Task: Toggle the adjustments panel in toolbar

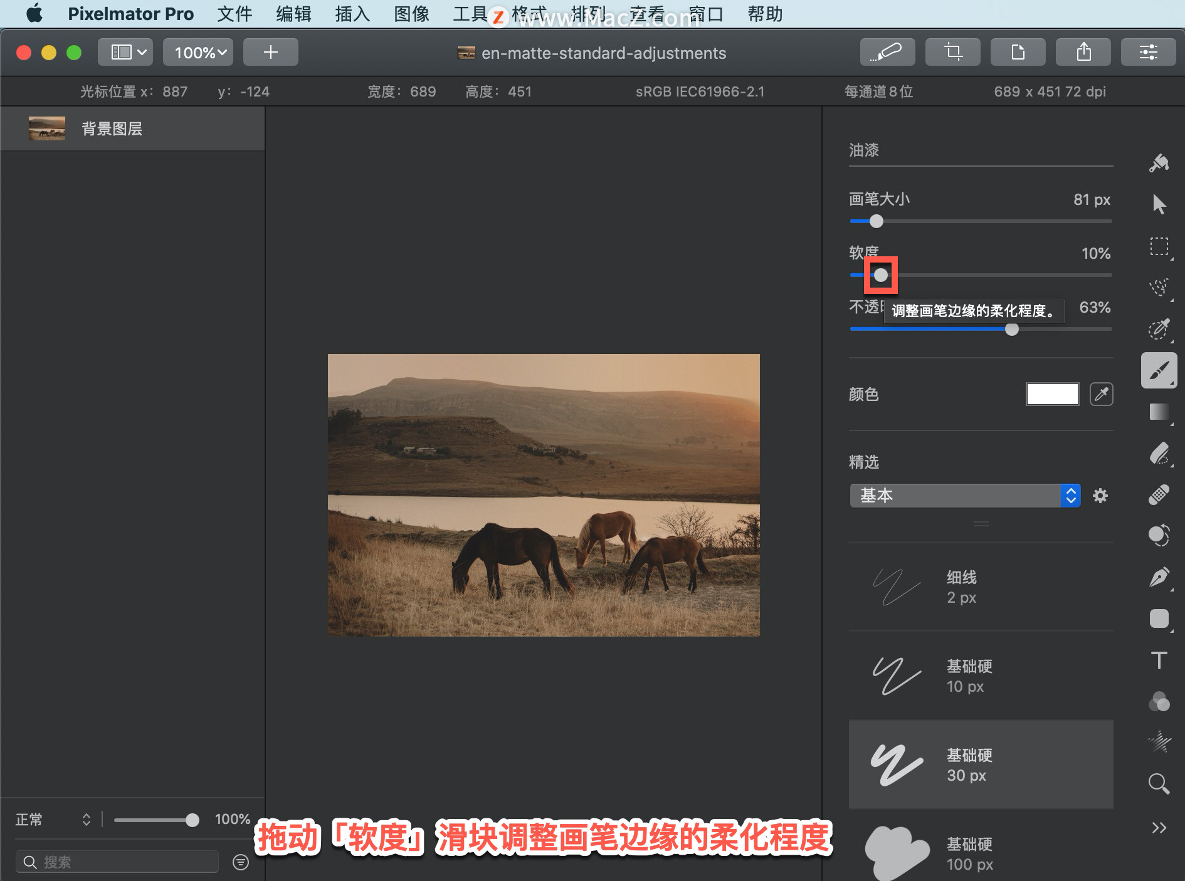Action: tap(1149, 52)
